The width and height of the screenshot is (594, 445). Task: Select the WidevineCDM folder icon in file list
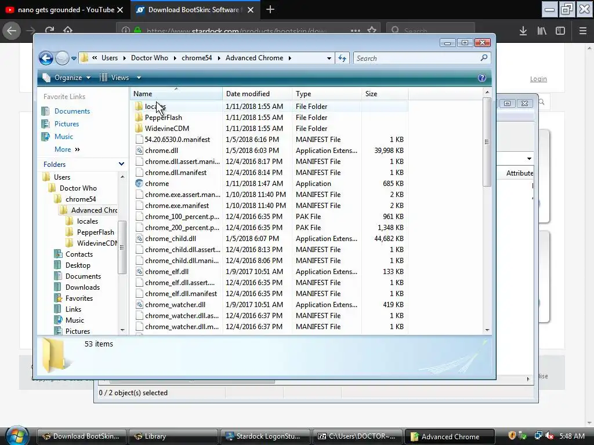pos(139,128)
